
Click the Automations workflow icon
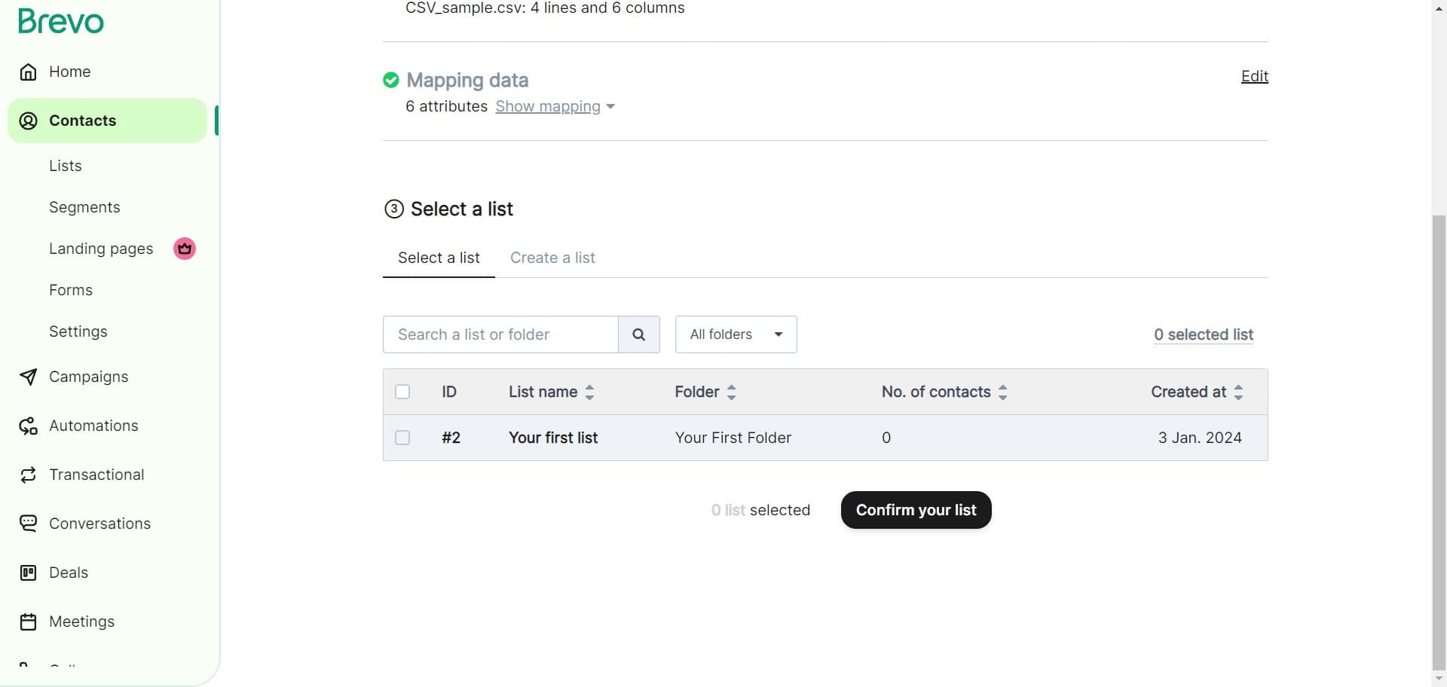[x=29, y=426]
